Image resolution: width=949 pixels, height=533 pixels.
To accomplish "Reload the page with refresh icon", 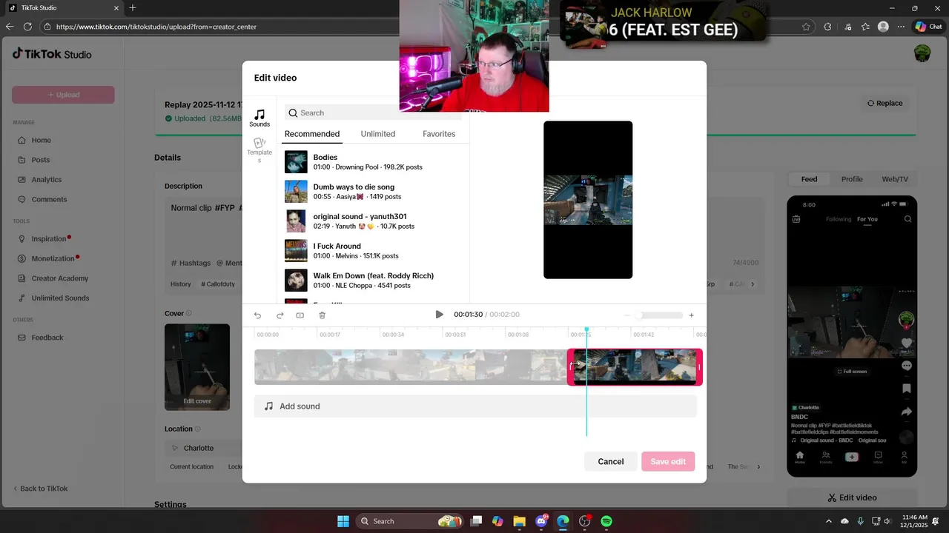I will coord(27,27).
